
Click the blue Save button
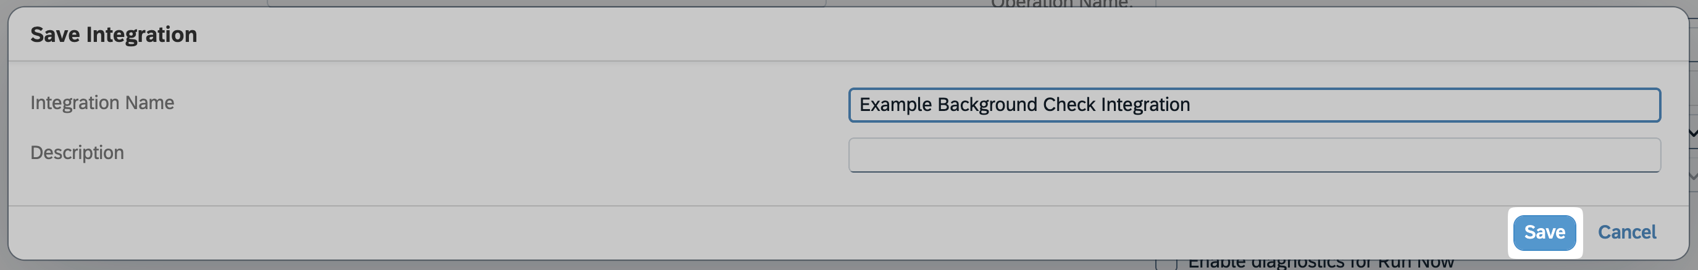(1544, 232)
